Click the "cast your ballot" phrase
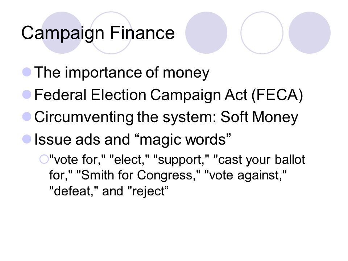Viewport: 348px width, 261px height. pyautogui.click(x=259, y=160)
